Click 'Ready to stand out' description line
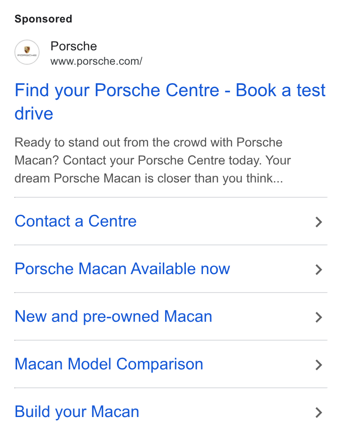 [x=148, y=142]
